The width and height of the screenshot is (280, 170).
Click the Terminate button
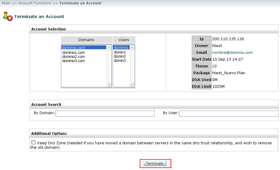[155, 163]
